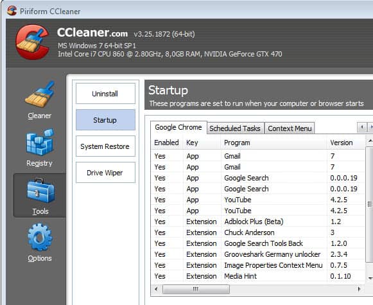Click the vertical scrollbar down arrow

370,278
